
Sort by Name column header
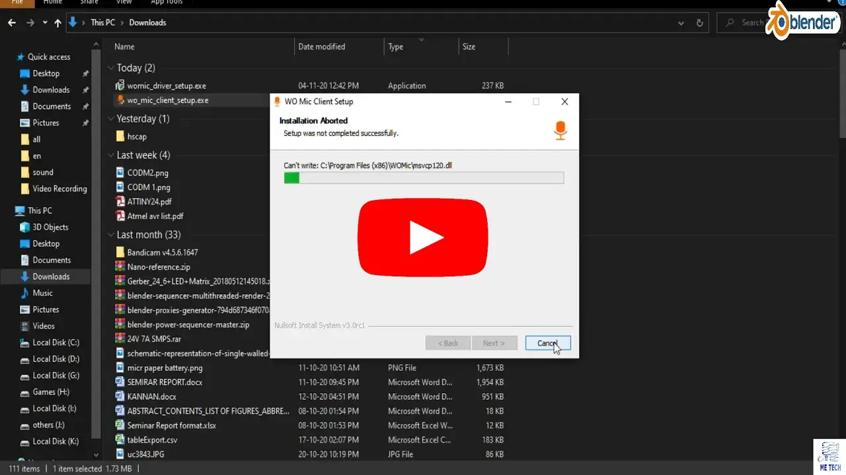click(x=124, y=47)
